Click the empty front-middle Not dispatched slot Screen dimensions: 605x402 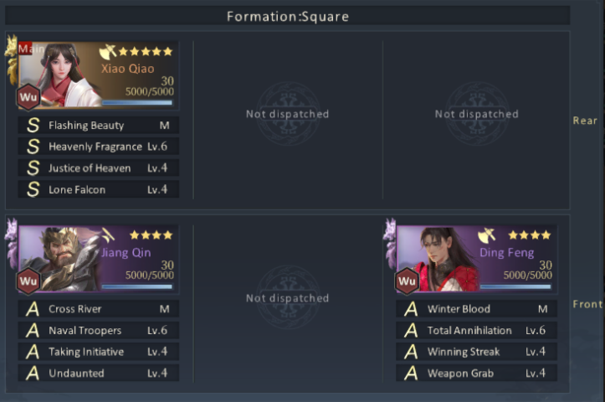click(288, 298)
